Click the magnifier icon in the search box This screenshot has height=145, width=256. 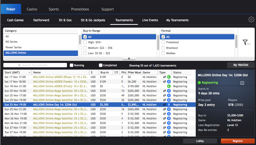pos(19,65)
